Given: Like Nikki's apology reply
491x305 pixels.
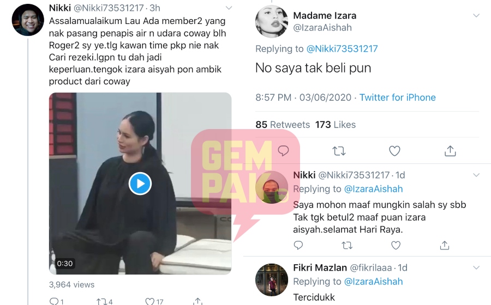Looking at the screenshot, I should [396, 245].
